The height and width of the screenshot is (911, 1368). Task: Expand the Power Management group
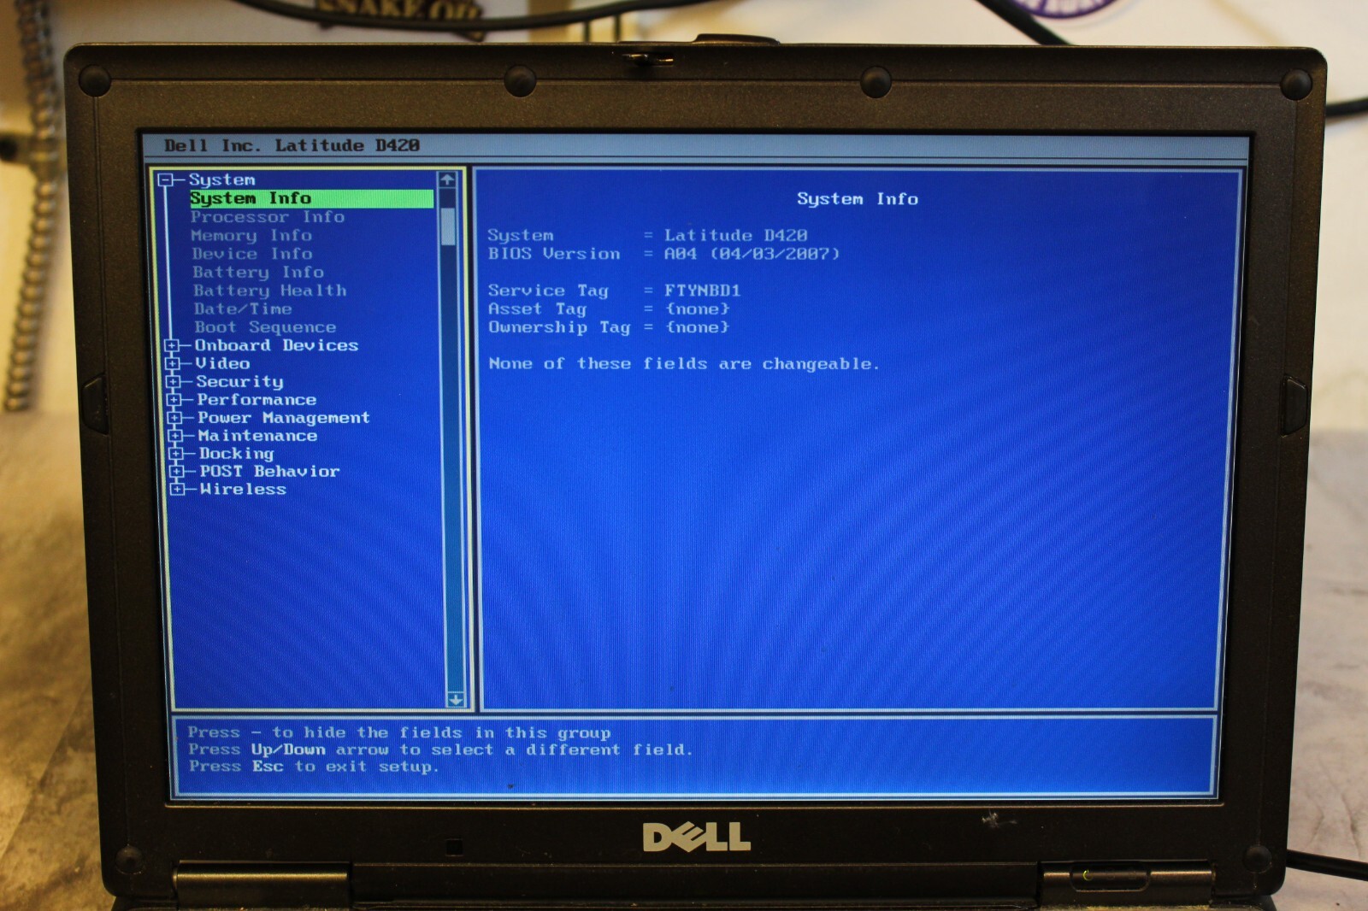point(175,418)
